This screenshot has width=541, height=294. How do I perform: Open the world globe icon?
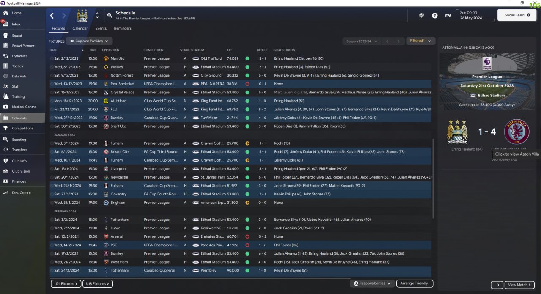pyautogui.click(x=421, y=16)
